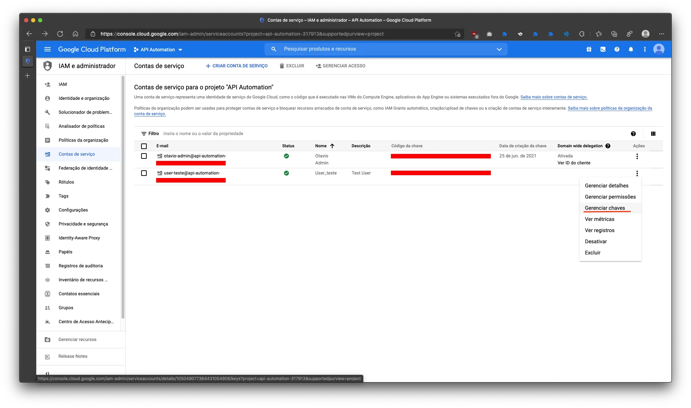Toggle the select-all header checkbox

[144, 146]
